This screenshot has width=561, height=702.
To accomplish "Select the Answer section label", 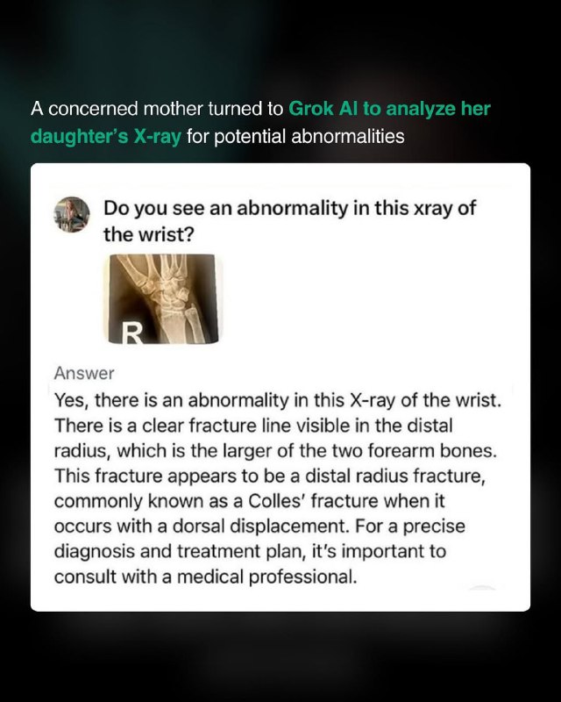I will pos(84,373).
